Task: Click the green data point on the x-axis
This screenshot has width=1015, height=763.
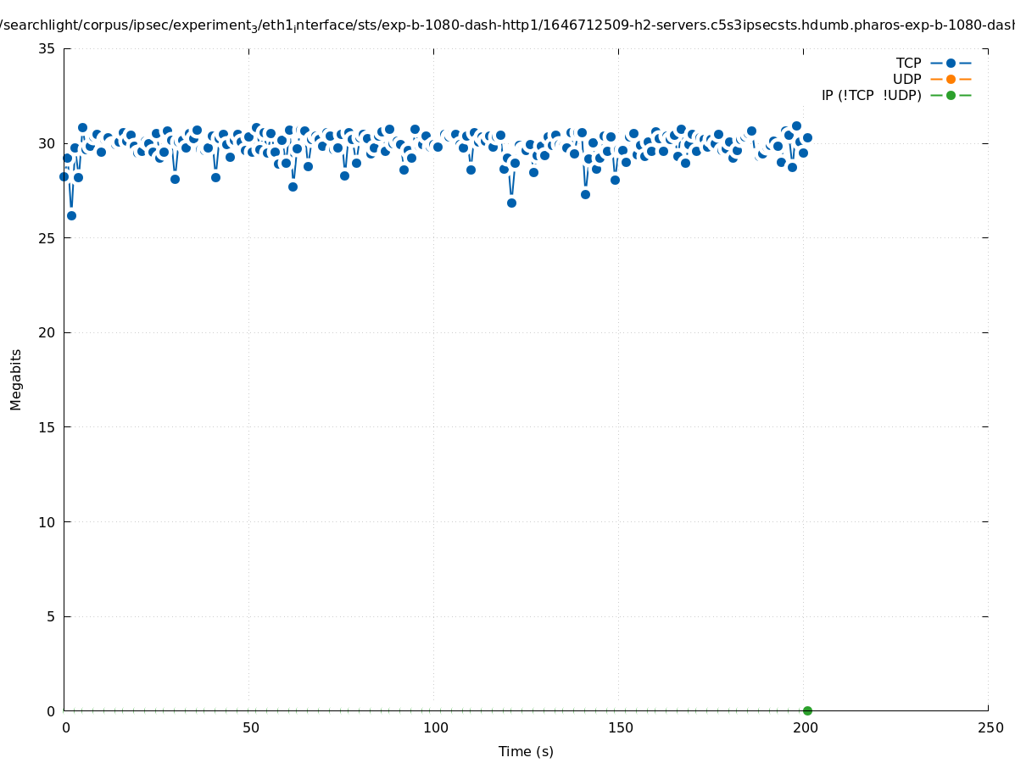Action: click(x=807, y=710)
